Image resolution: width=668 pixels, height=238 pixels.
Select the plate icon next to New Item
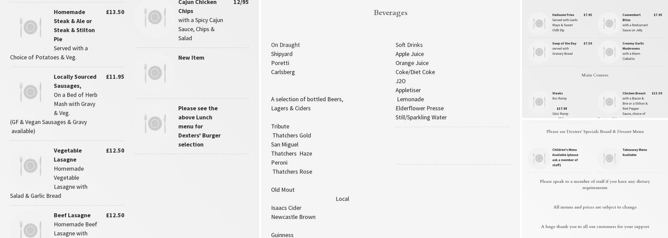click(155, 73)
